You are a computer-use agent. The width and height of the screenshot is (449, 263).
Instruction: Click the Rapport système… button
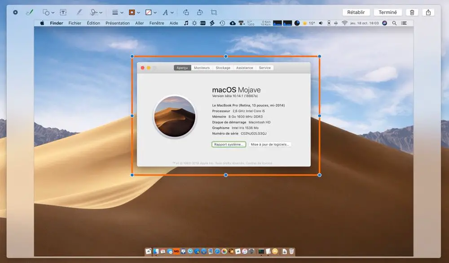(229, 144)
